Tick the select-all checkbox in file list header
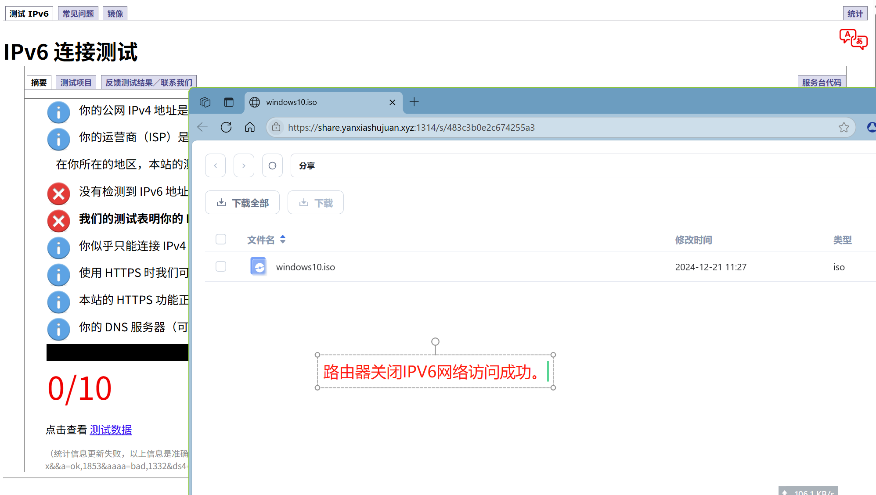Screen dimensions: 876x495 pos(221,239)
